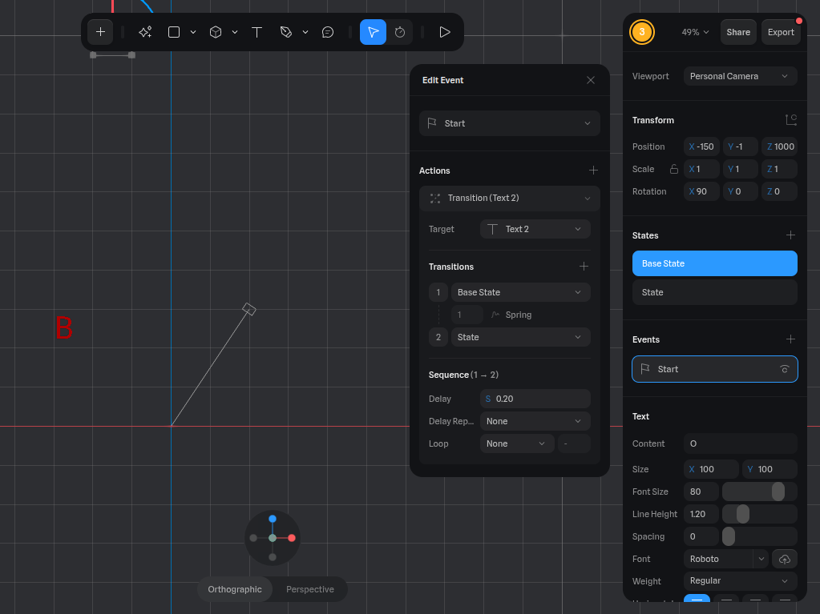Select the Text tool in the toolbar
This screenshot has height=614, width=820.
click(x=257, y=32)
